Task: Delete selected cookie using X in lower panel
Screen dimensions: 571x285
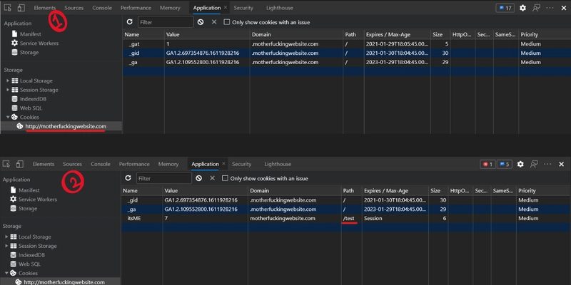Action: point(212,178)
